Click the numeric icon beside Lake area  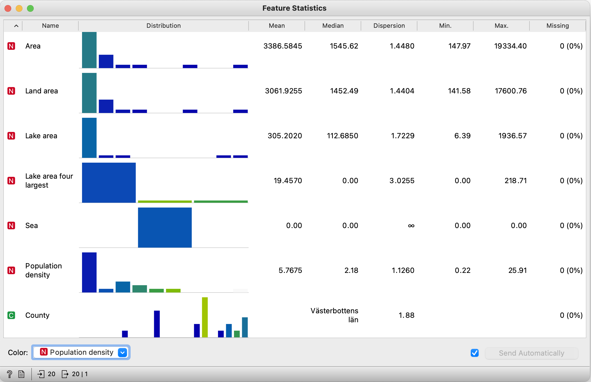tap(11, 136)
